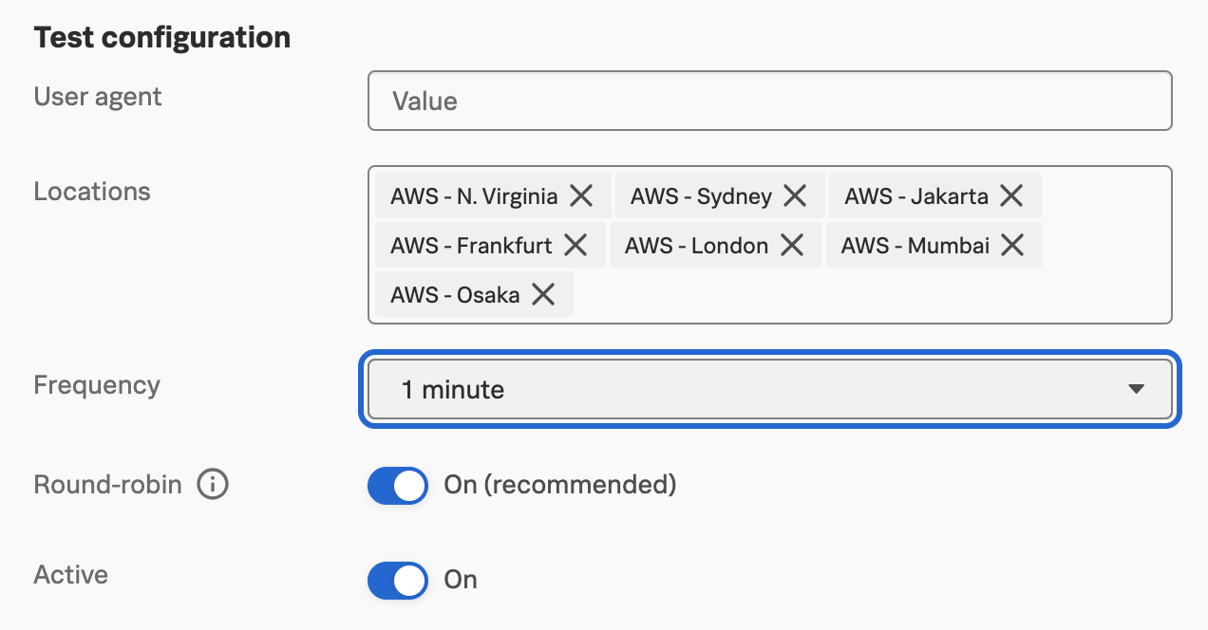Click into the User agent field
Viewport: 1208px width, 630px height.
(x=769, y=101)
